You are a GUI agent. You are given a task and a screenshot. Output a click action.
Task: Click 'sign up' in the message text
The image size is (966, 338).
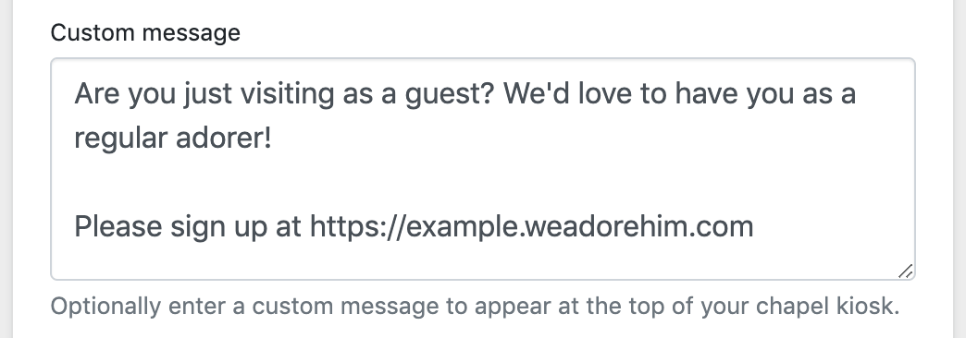coord(218,227)
